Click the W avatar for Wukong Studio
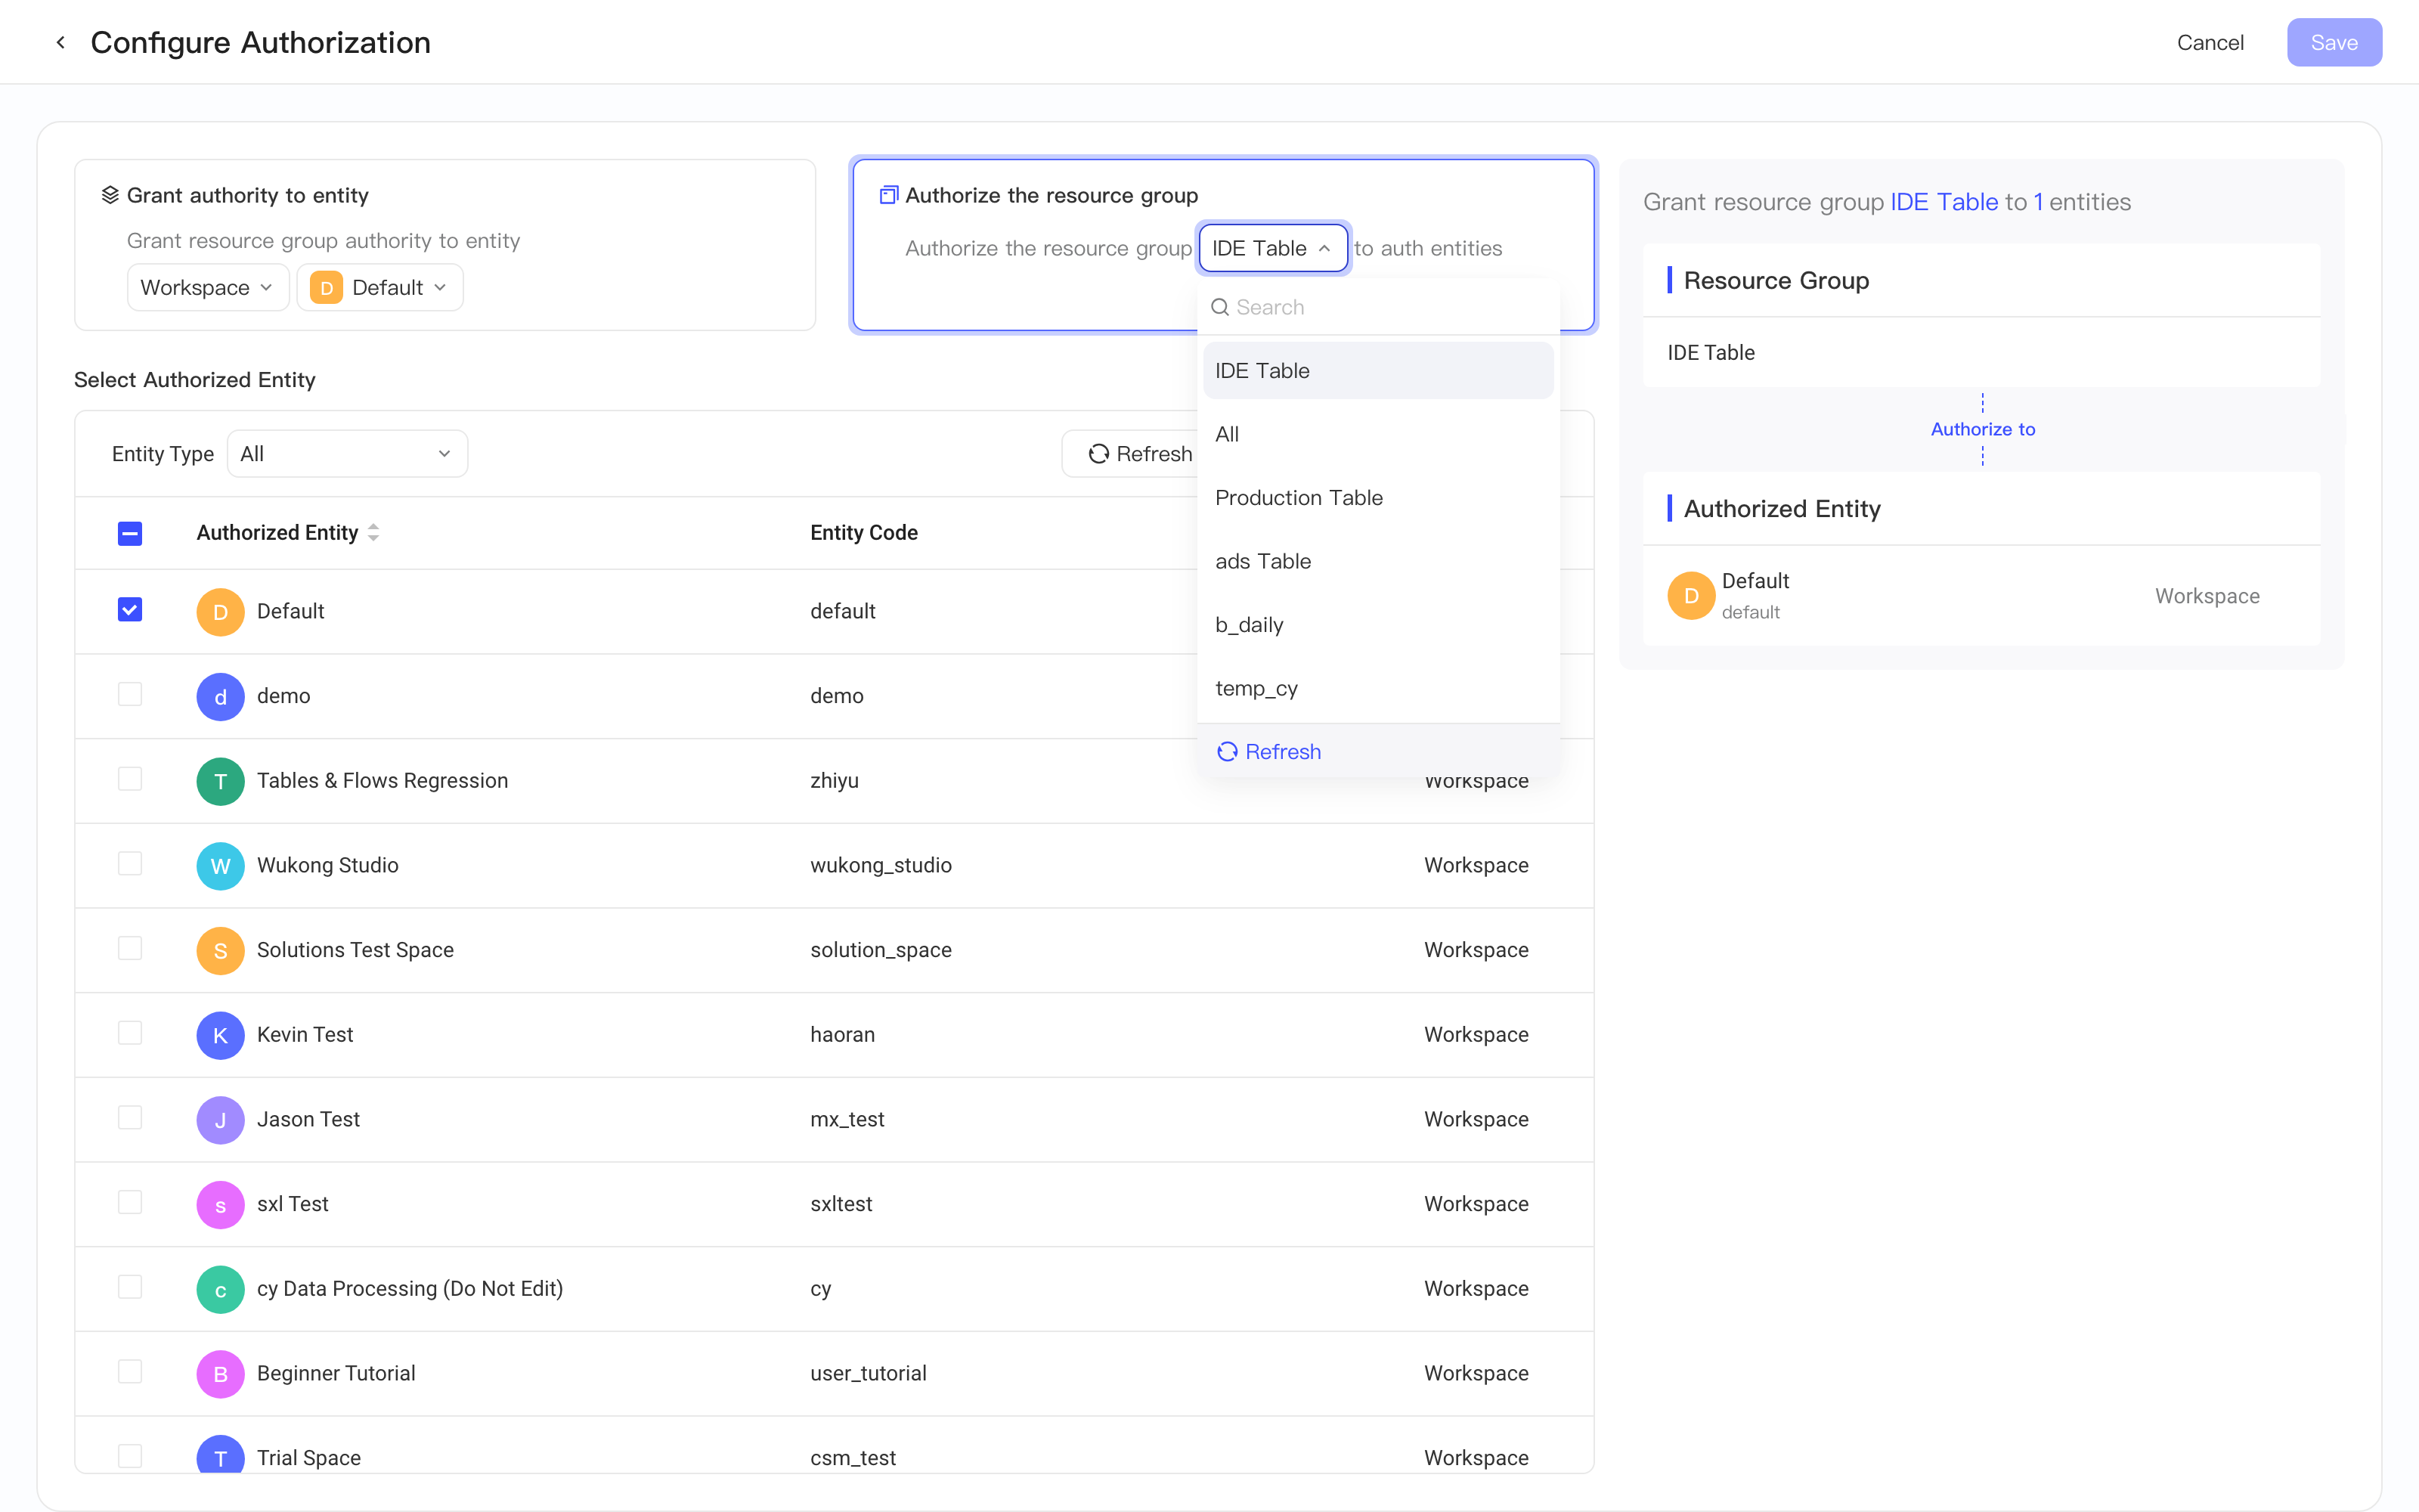Screen dimensions: 2419x1512 click(x=220, y=866)
